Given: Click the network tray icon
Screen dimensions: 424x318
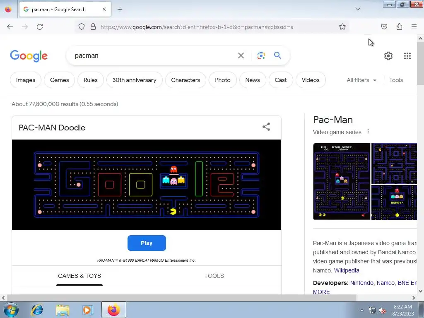Looking at the screenshot, I should 372,311.
